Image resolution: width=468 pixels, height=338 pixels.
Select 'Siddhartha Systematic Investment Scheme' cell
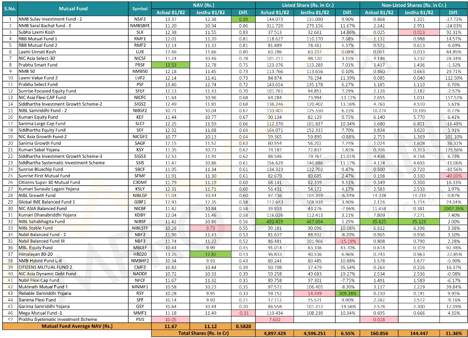(x=73, y=163)
